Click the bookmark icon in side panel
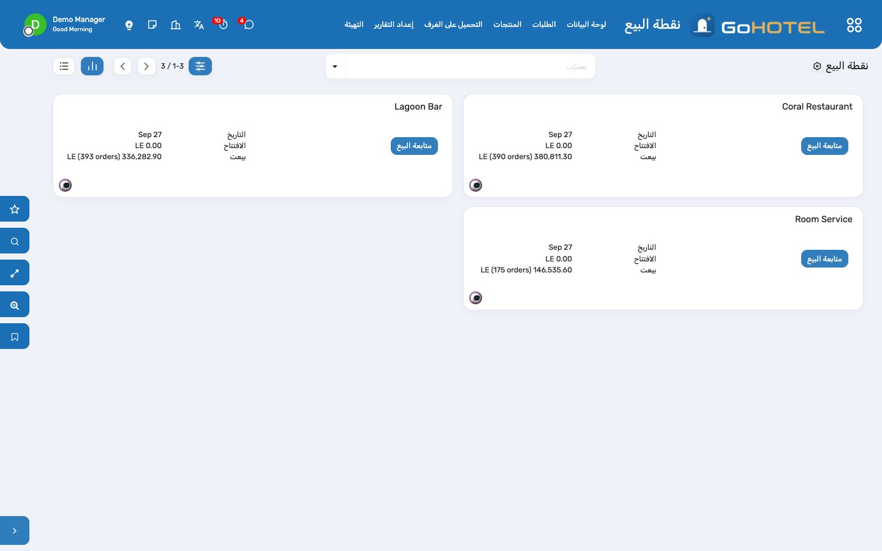The height and width of the screenshot is (551, 882). pyautogui.click(x=15, y=337)
